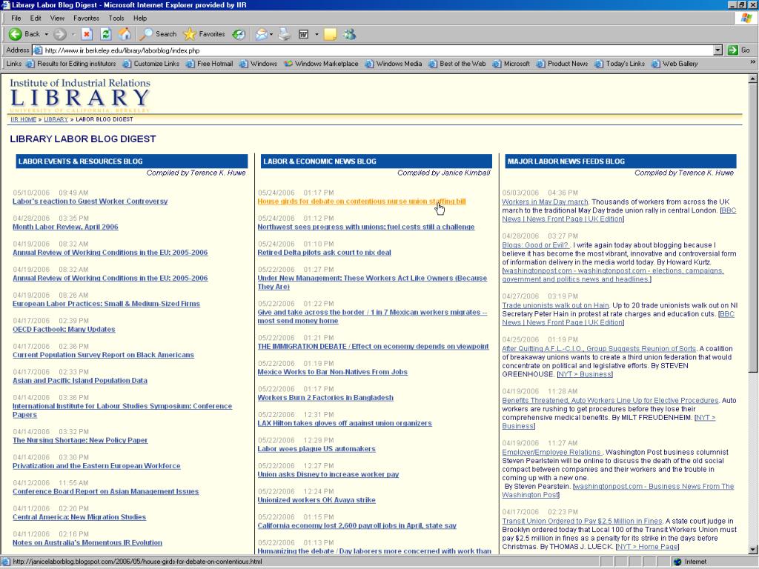Open Month Labor Review, April 2006 link

[x=65, y=227]
